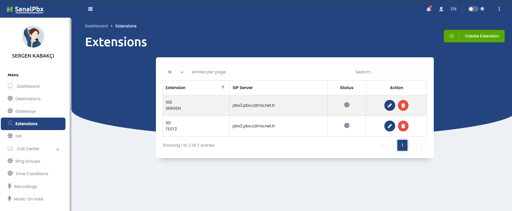Follow the Dashboard breadcrumb link
512x211 pixels.
tap(96, 26)
